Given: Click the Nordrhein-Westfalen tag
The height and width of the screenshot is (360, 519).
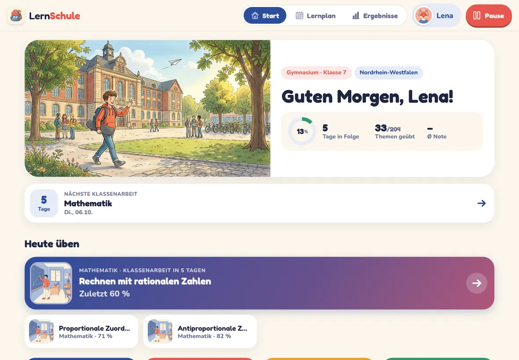Looking at the screenshot, I should point(388,73).
